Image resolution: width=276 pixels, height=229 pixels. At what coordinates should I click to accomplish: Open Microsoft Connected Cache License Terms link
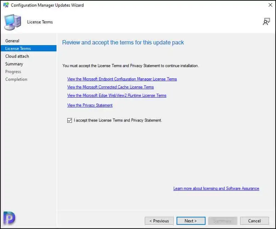pos(111,87)
